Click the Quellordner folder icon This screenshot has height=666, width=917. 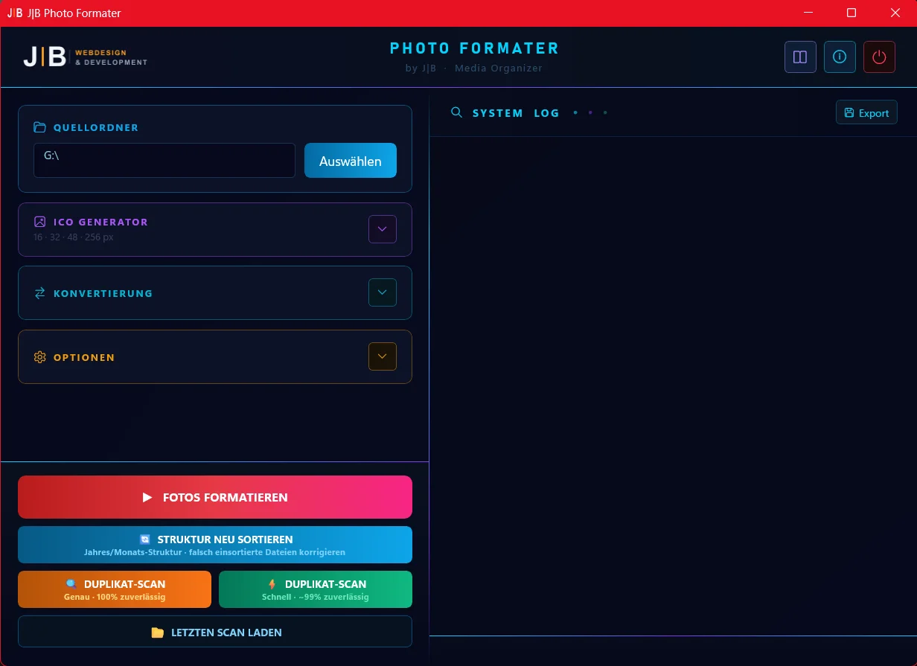pyautogui.click(x=40, y=127)
